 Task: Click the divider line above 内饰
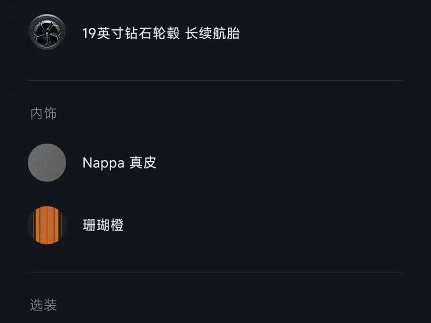[215, 80]
